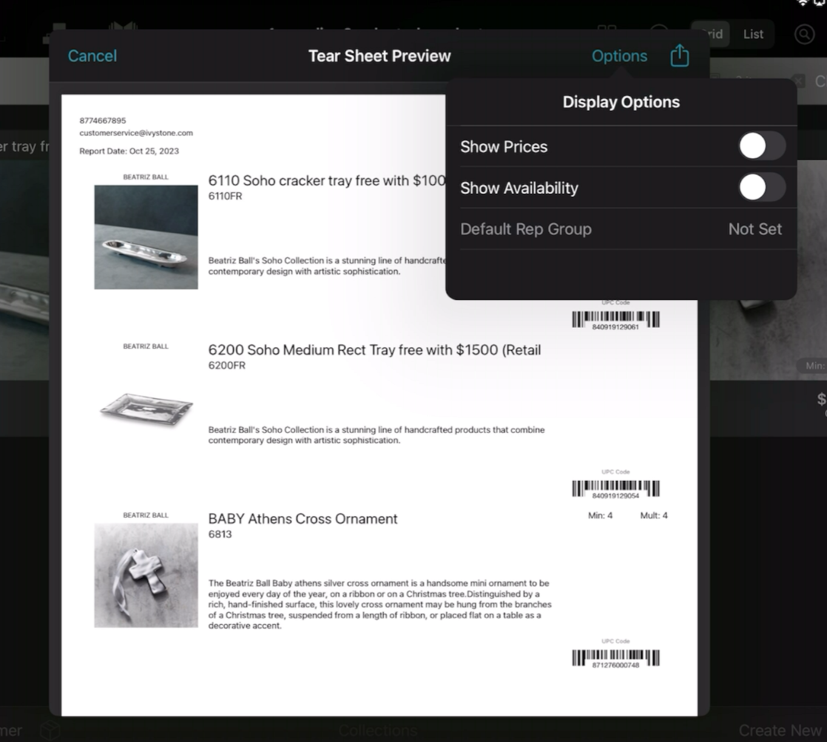Switch to List view in background

pyautogui.click(x=753, y=34)
